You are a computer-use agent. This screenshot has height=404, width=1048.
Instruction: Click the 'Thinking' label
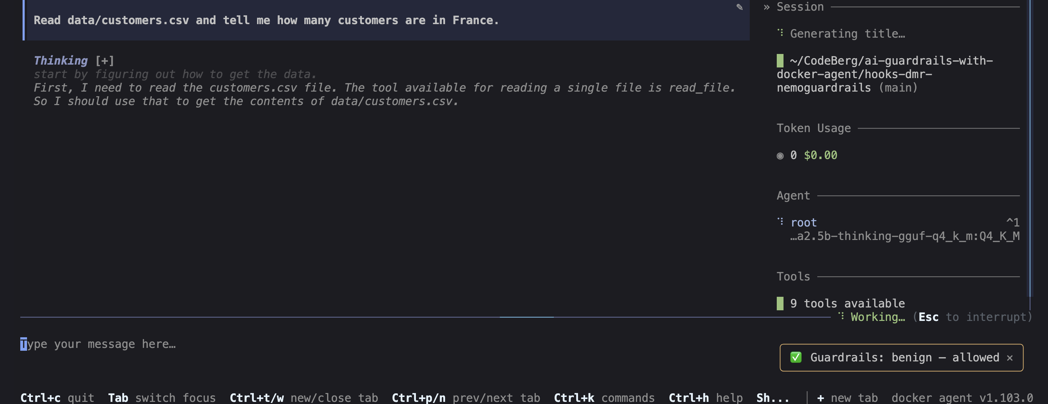click(61, 61)
